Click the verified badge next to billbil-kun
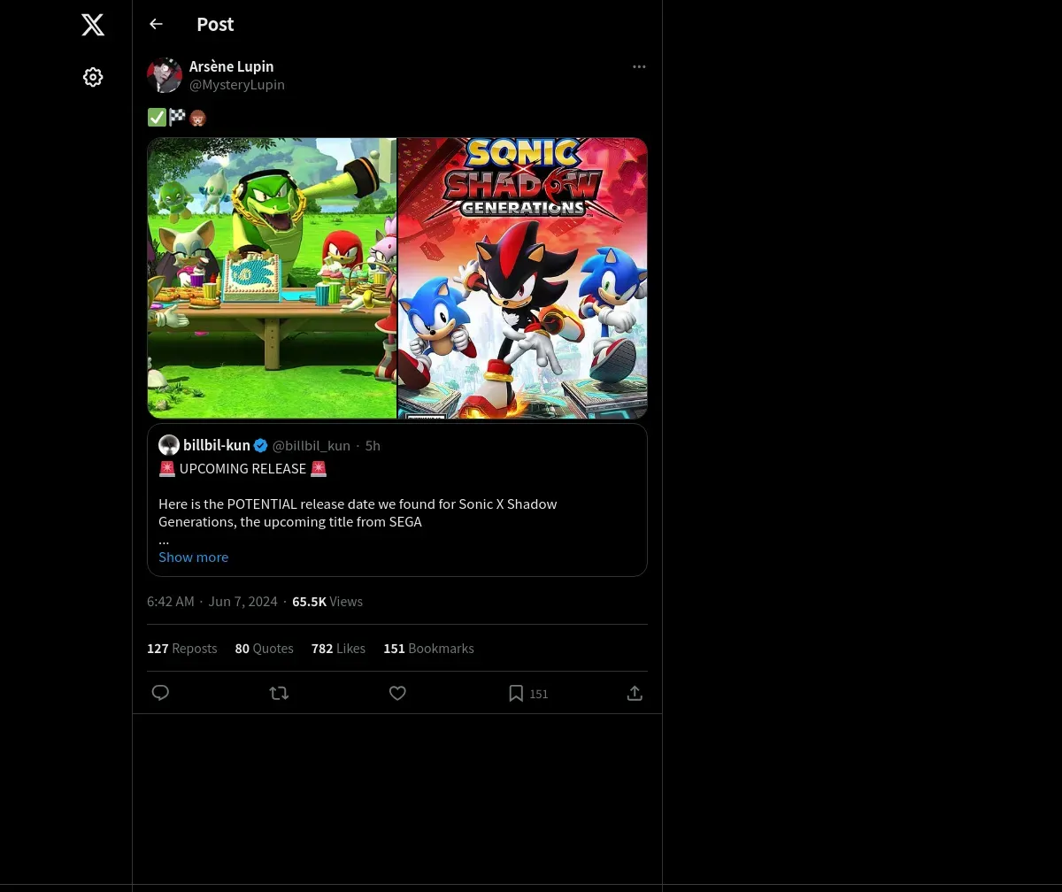This screenshot has height=892, width=1062. pos(260,445)
